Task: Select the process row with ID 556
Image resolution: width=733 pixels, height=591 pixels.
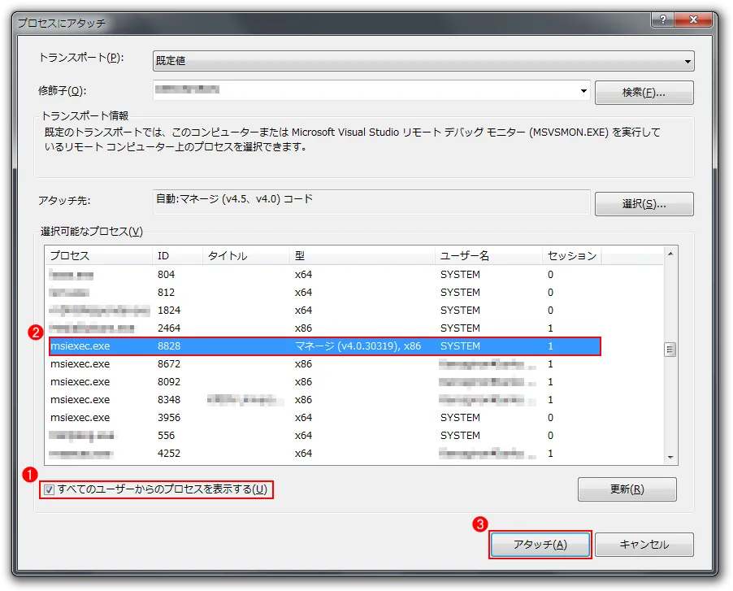Action: pos(325,435)
